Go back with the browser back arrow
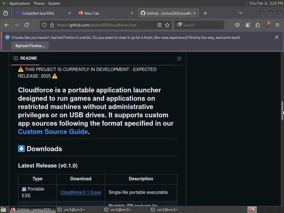 click(x=7, y=25)
